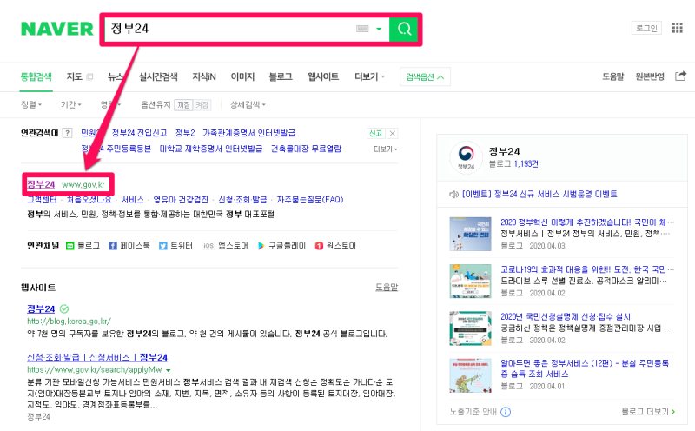Image resolution: width=695 pixels, height=431 pixels.
Task: Open post 알아두면 좋은 정부서비스 (12편)
Action: tap(585, 368)
